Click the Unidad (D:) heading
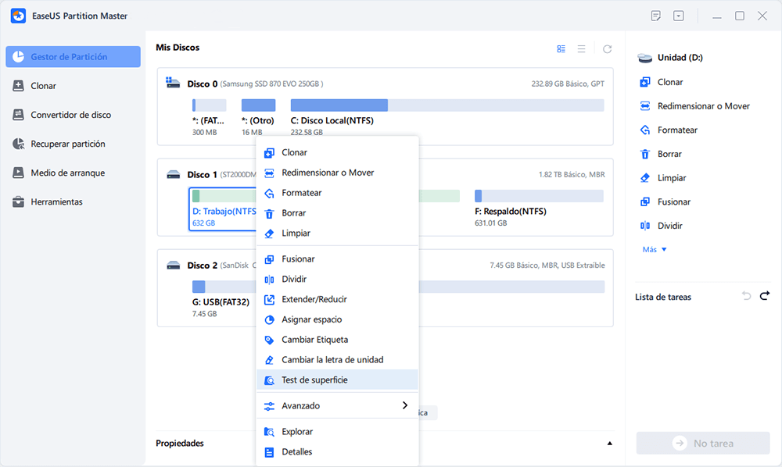The width and height of the screenshot is (782, 467). point(680,58)
